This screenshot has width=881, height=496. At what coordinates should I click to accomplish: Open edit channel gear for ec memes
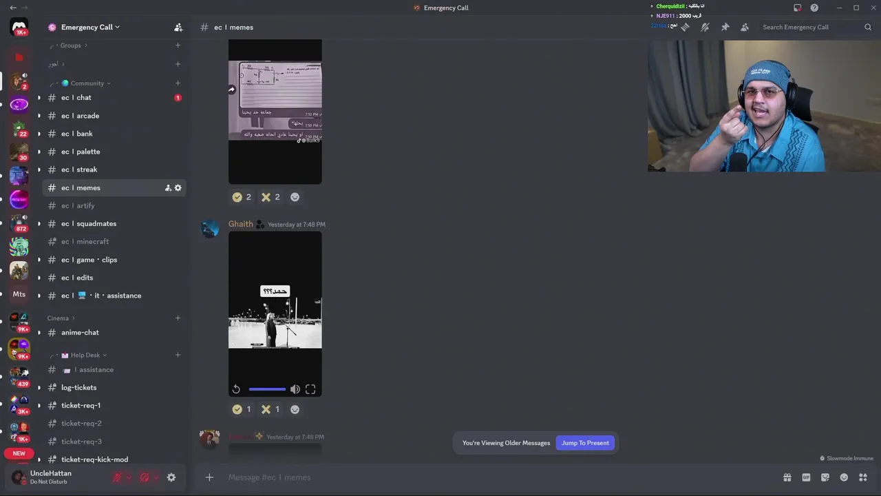pos(178,187)
